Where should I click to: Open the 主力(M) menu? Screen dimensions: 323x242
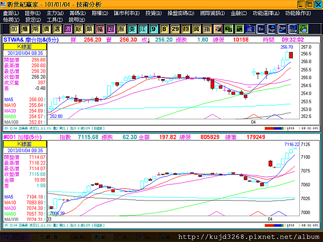(55, 13)
